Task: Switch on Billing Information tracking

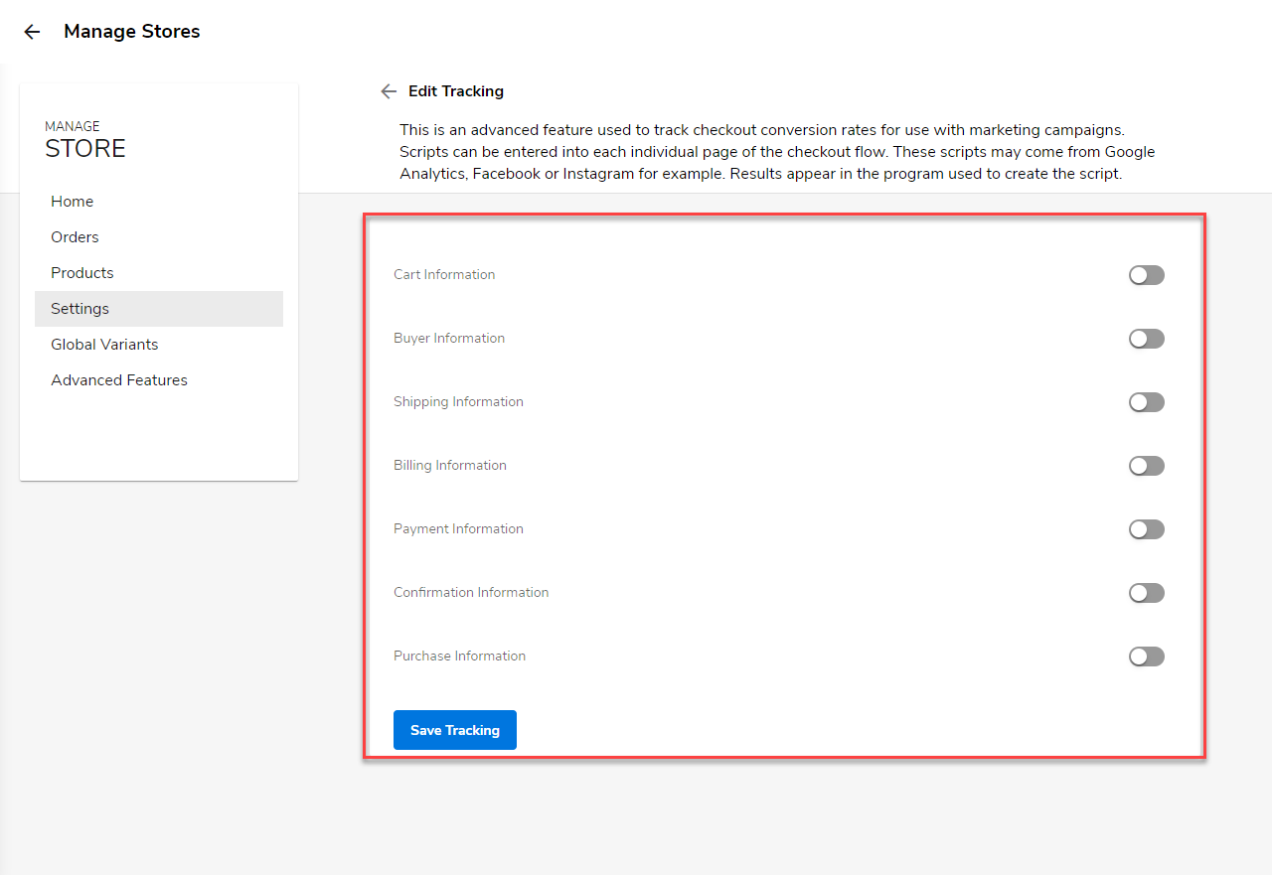Action: click(x=1146, y=466)
